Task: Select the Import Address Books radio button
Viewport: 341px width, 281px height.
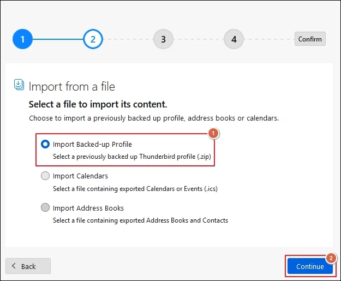Action: pos(45,207)
